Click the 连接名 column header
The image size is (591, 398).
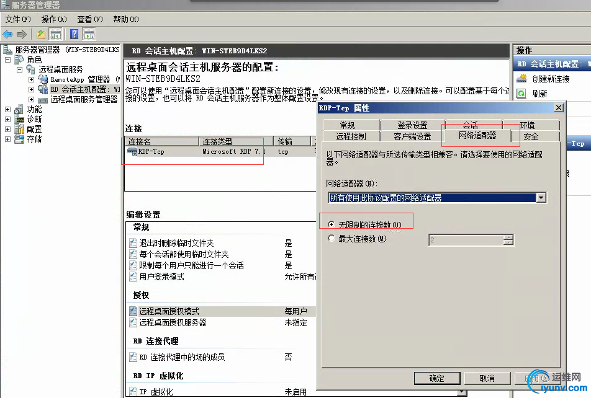(x=163, y=141)
